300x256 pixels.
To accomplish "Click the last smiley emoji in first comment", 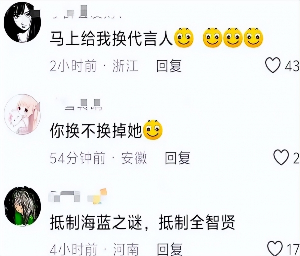I will 253,38.
